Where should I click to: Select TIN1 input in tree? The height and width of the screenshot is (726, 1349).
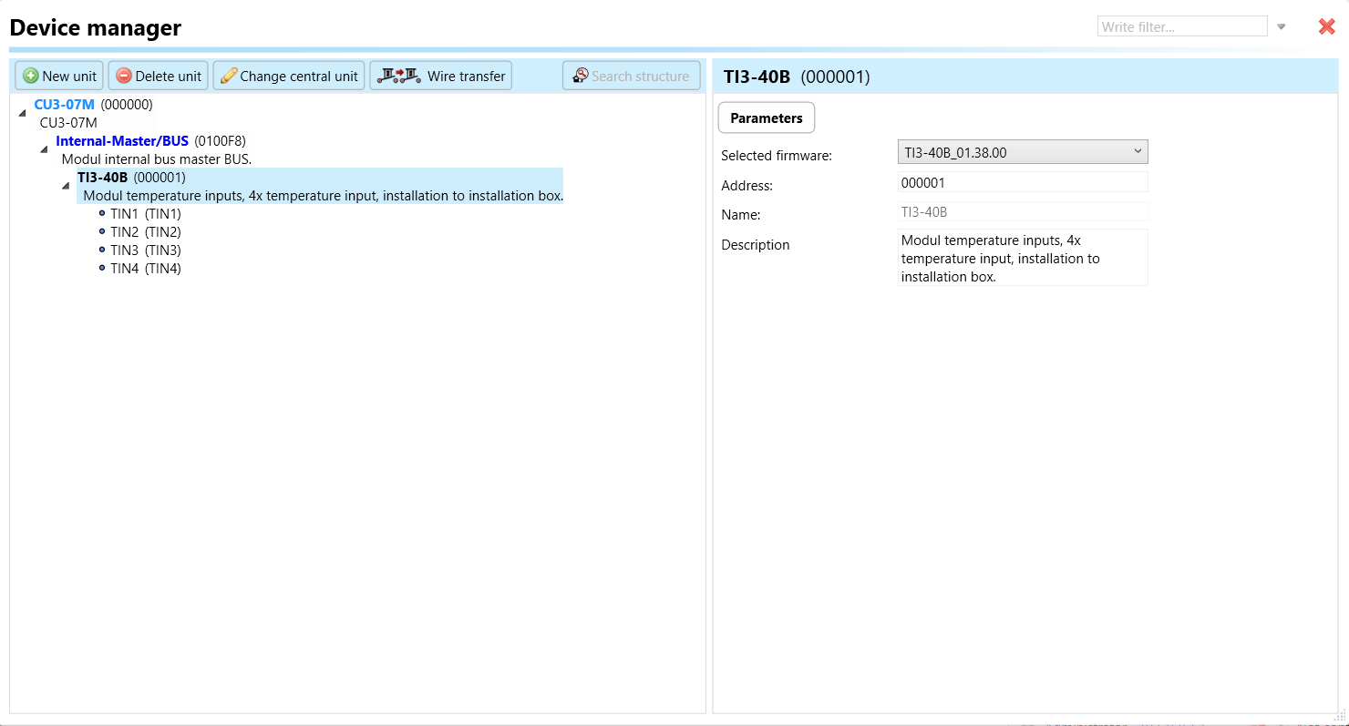145,214
